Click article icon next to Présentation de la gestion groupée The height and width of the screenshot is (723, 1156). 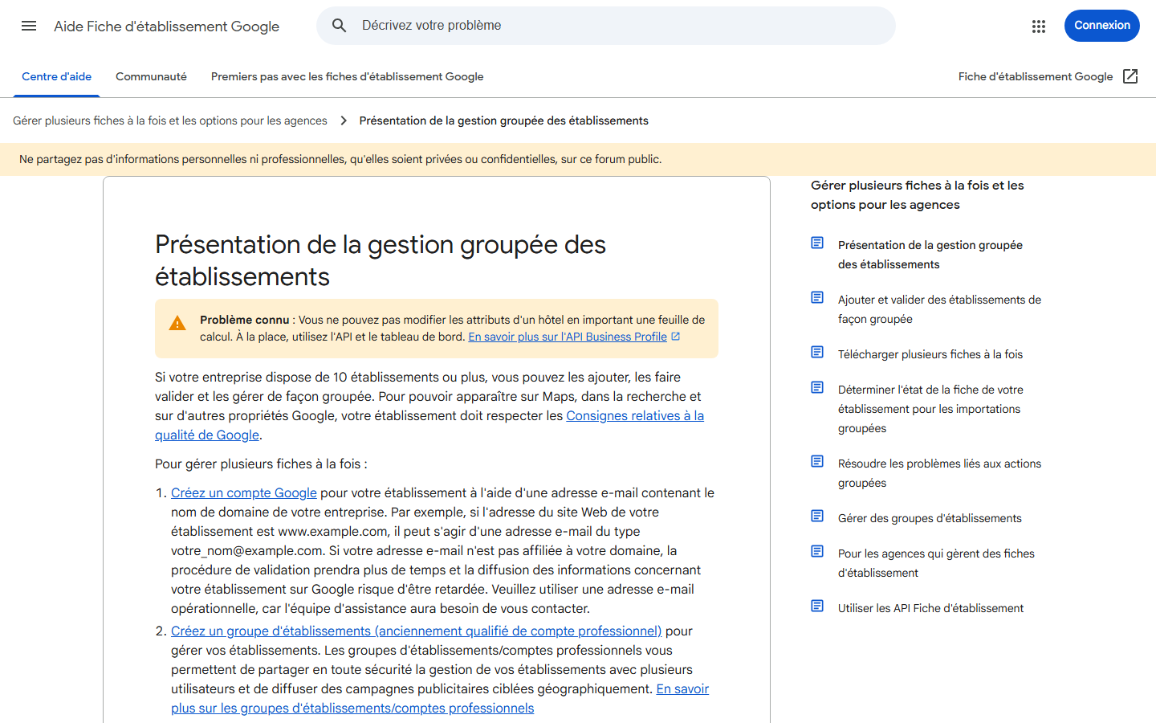(x=817, y=243)
